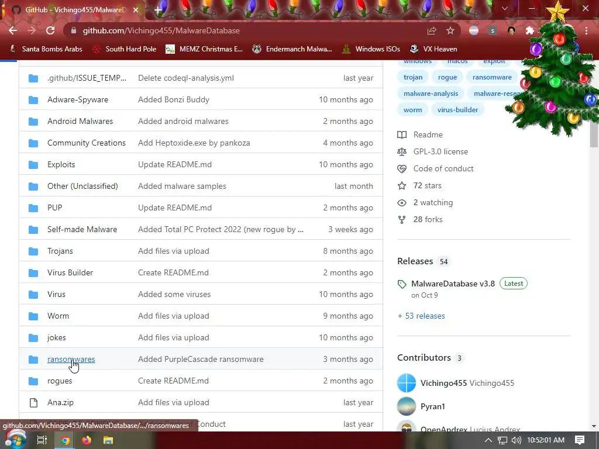Select the rogue topic tag

pos(447,77)
